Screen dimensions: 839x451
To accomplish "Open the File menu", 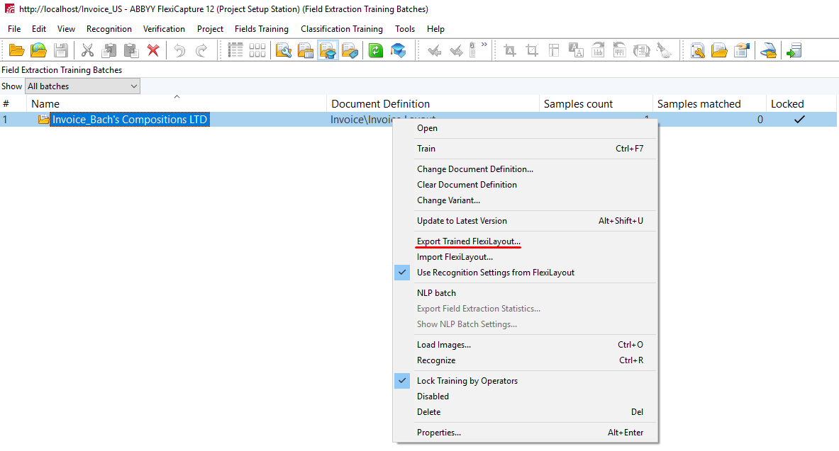I will [x=14, y=29].
